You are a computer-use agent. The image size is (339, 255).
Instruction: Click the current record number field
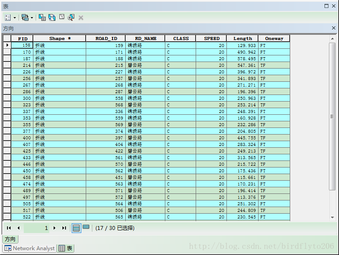coord(36,228)
